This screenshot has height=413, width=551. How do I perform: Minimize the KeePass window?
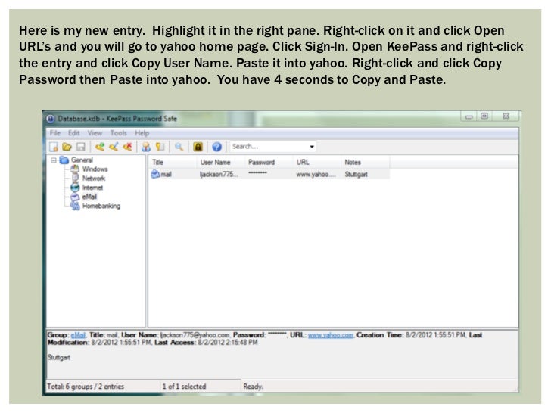pyautogui.click(x=469, y=116)
